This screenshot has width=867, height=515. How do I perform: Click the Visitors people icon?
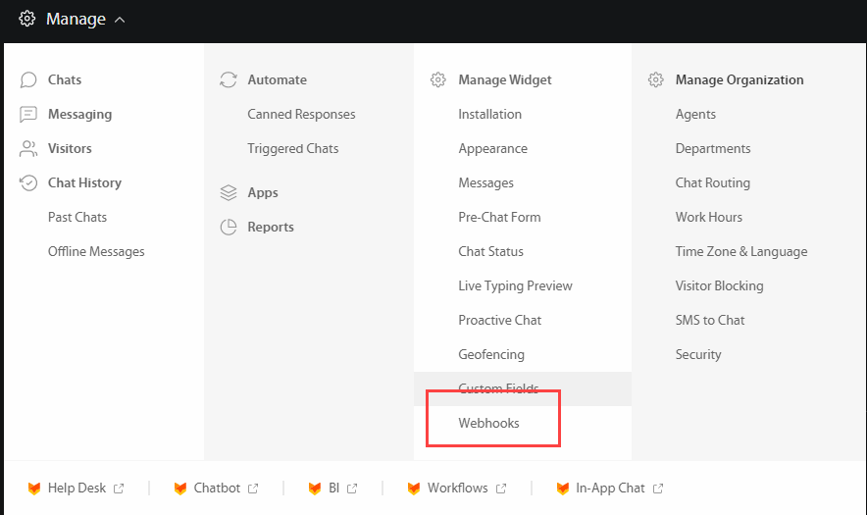coord(29,149)
